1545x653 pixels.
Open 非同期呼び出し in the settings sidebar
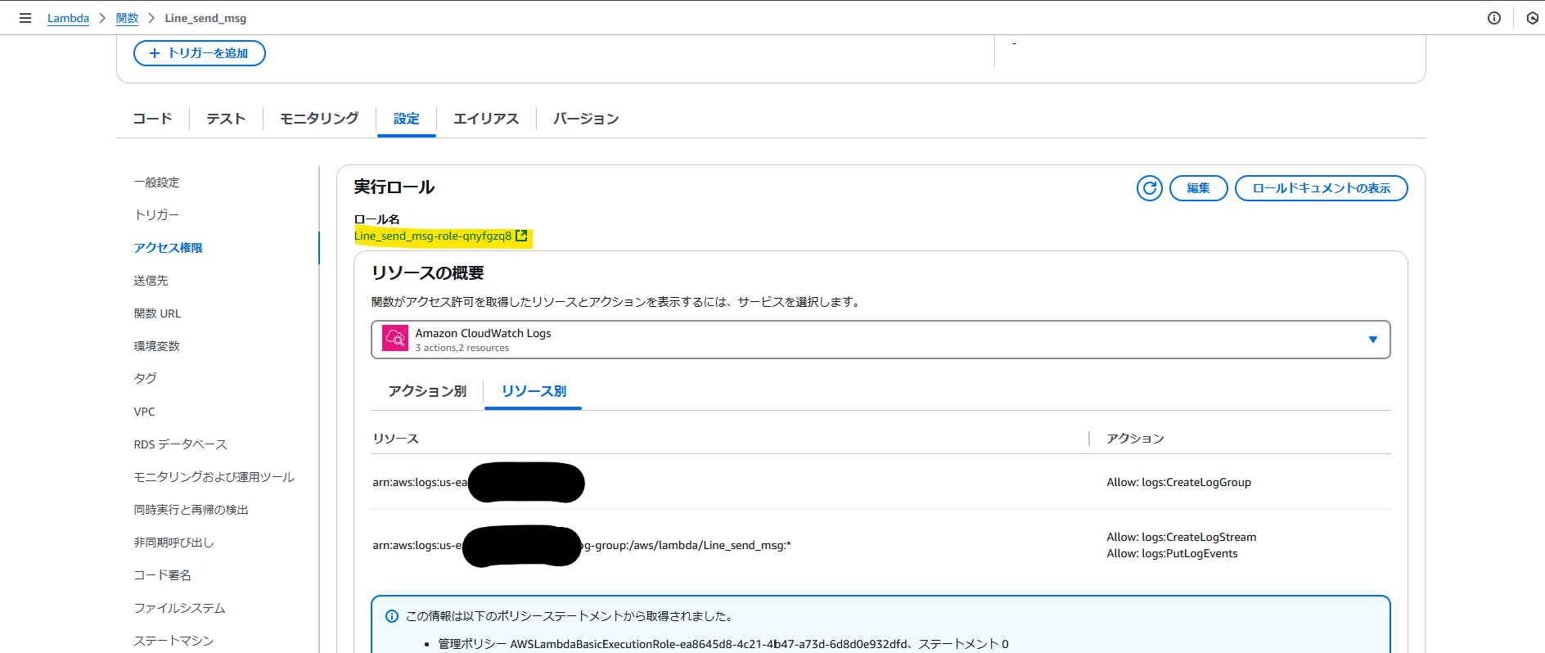(x=174, y=543)
